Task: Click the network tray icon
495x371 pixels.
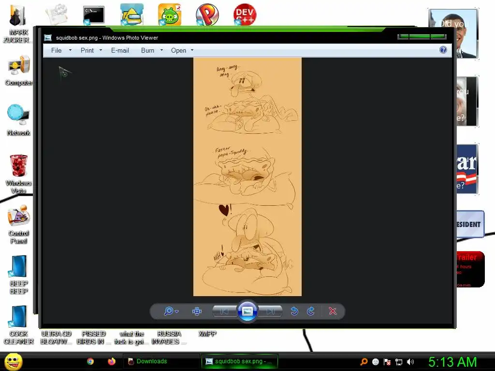Action: pyautogui.click(x=399, y=362)
